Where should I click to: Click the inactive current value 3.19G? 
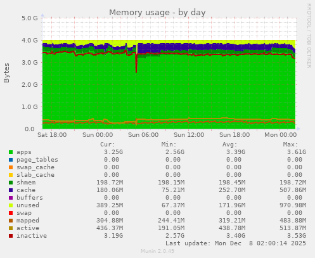pos(113,236)
